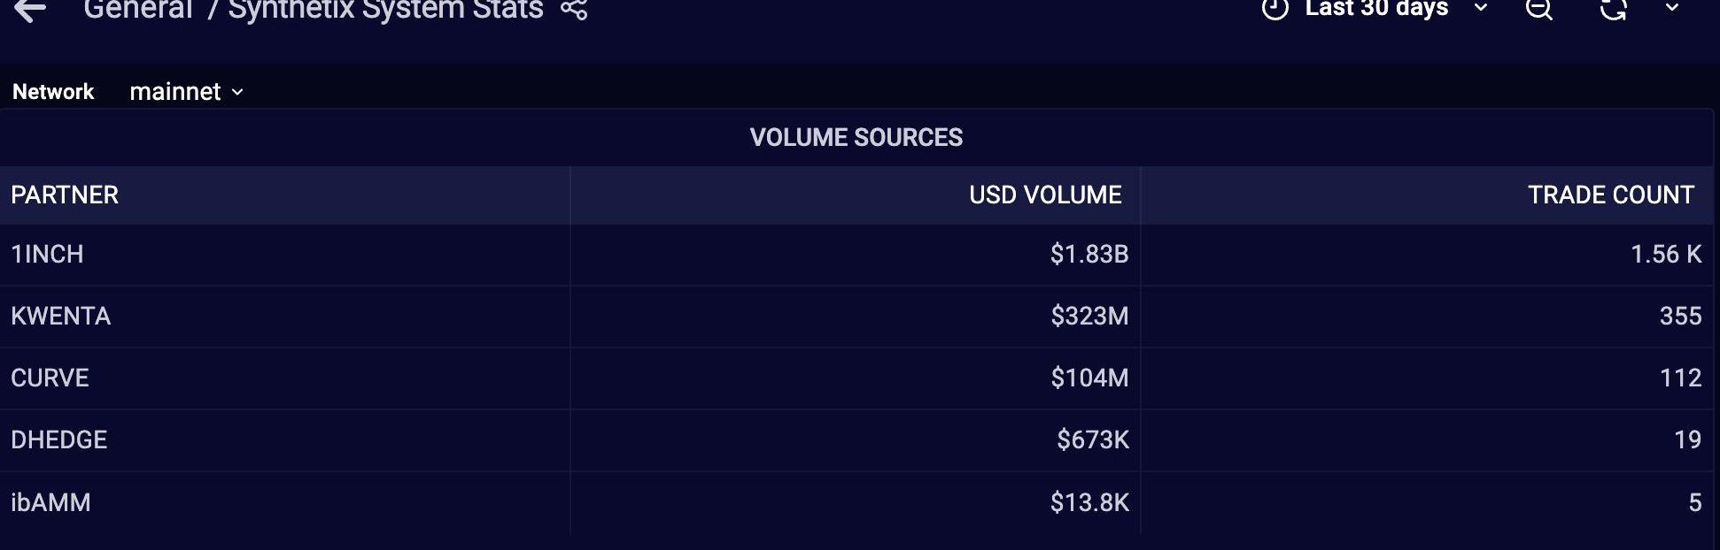Select the 1INCH partner cell
This screenshot has width=1720, height=550.
(47, 255)
